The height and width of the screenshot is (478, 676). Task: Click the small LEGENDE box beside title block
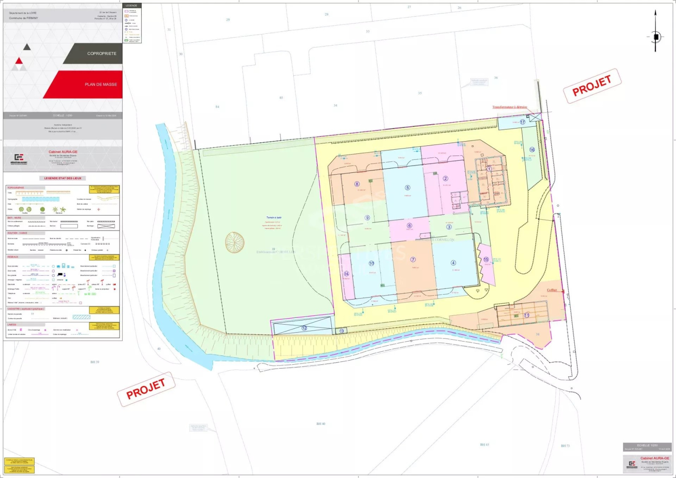(132, 23)
